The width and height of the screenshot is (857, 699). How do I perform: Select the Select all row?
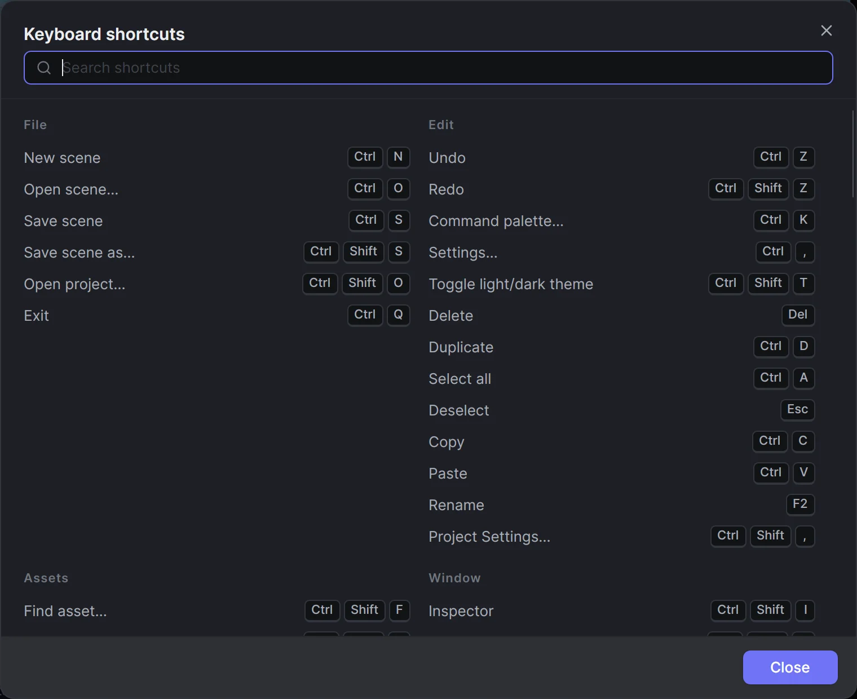[622, 378]
